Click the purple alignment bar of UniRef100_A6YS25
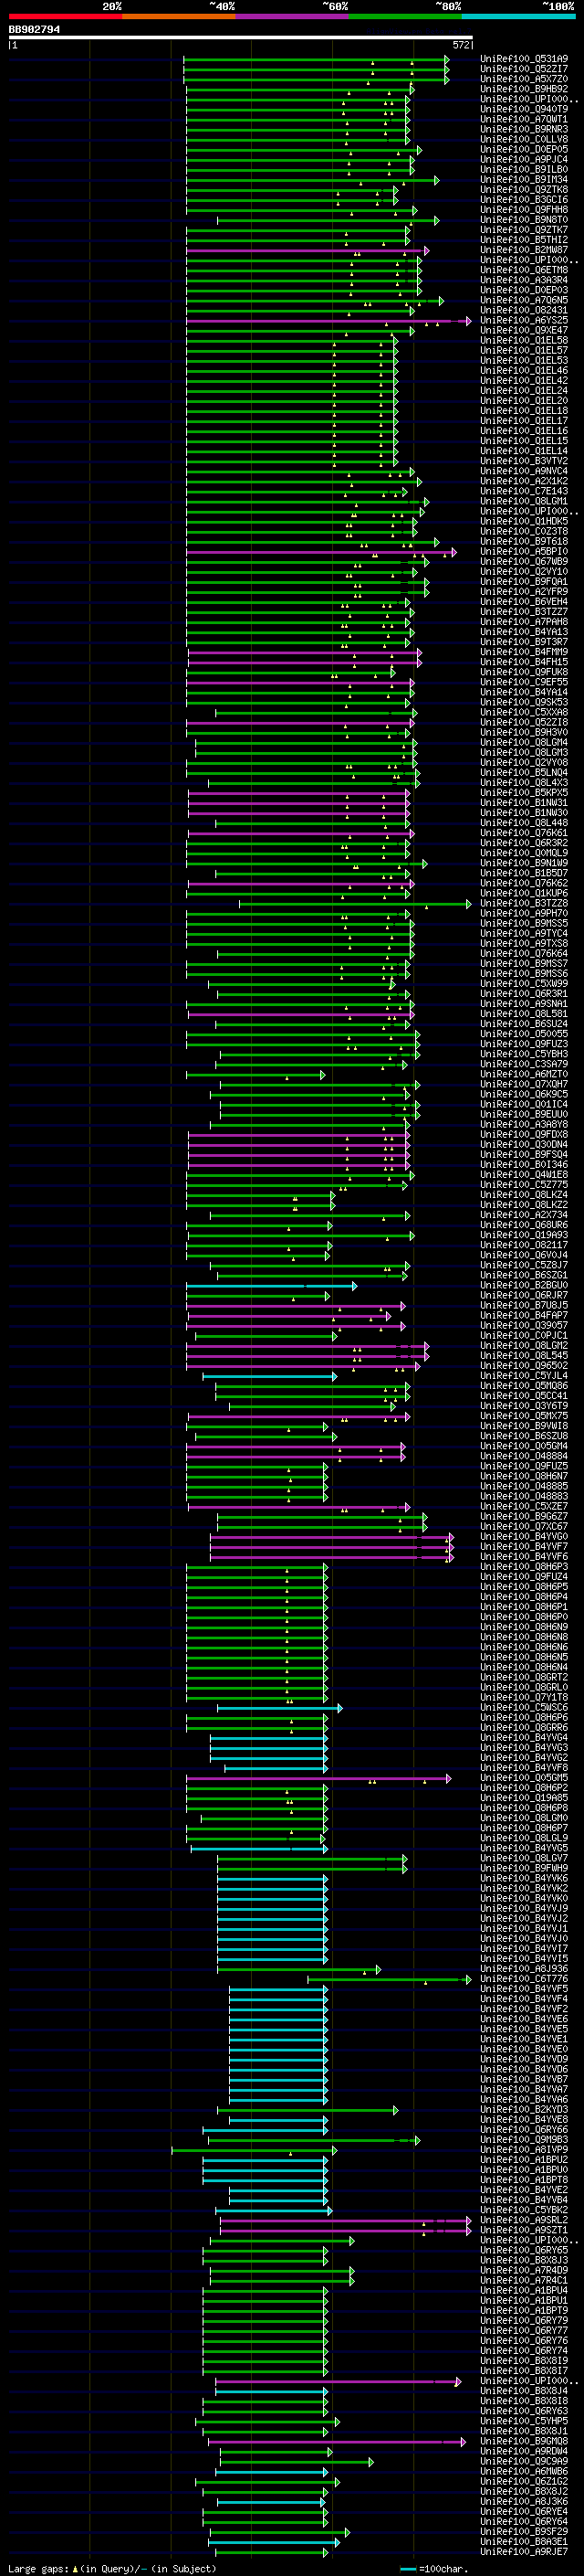Viewport: 584px width, 2576px height. 328,321
